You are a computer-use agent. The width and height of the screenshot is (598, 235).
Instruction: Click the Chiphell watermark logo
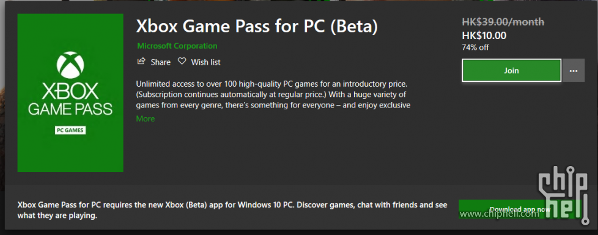tap(563, 195)
